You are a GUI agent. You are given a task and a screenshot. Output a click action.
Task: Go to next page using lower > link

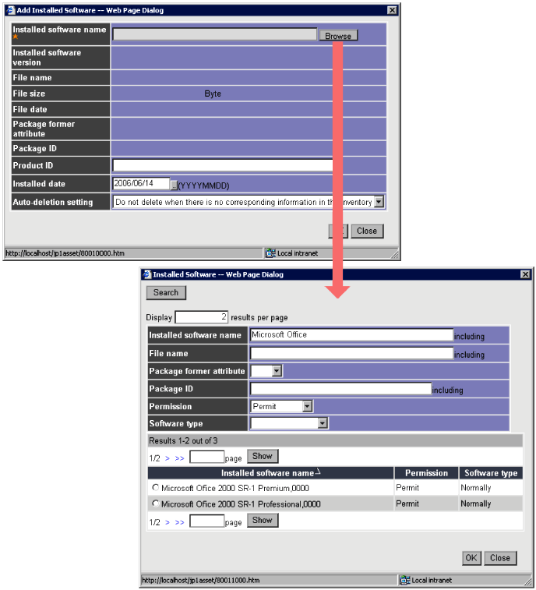point(167,522)
